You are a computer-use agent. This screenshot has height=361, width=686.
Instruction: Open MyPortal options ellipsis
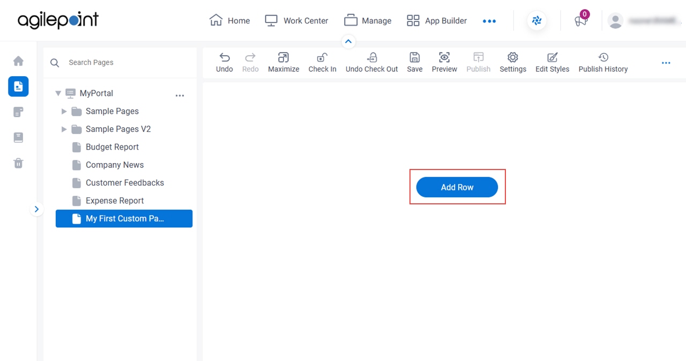(x=180, y=95)
